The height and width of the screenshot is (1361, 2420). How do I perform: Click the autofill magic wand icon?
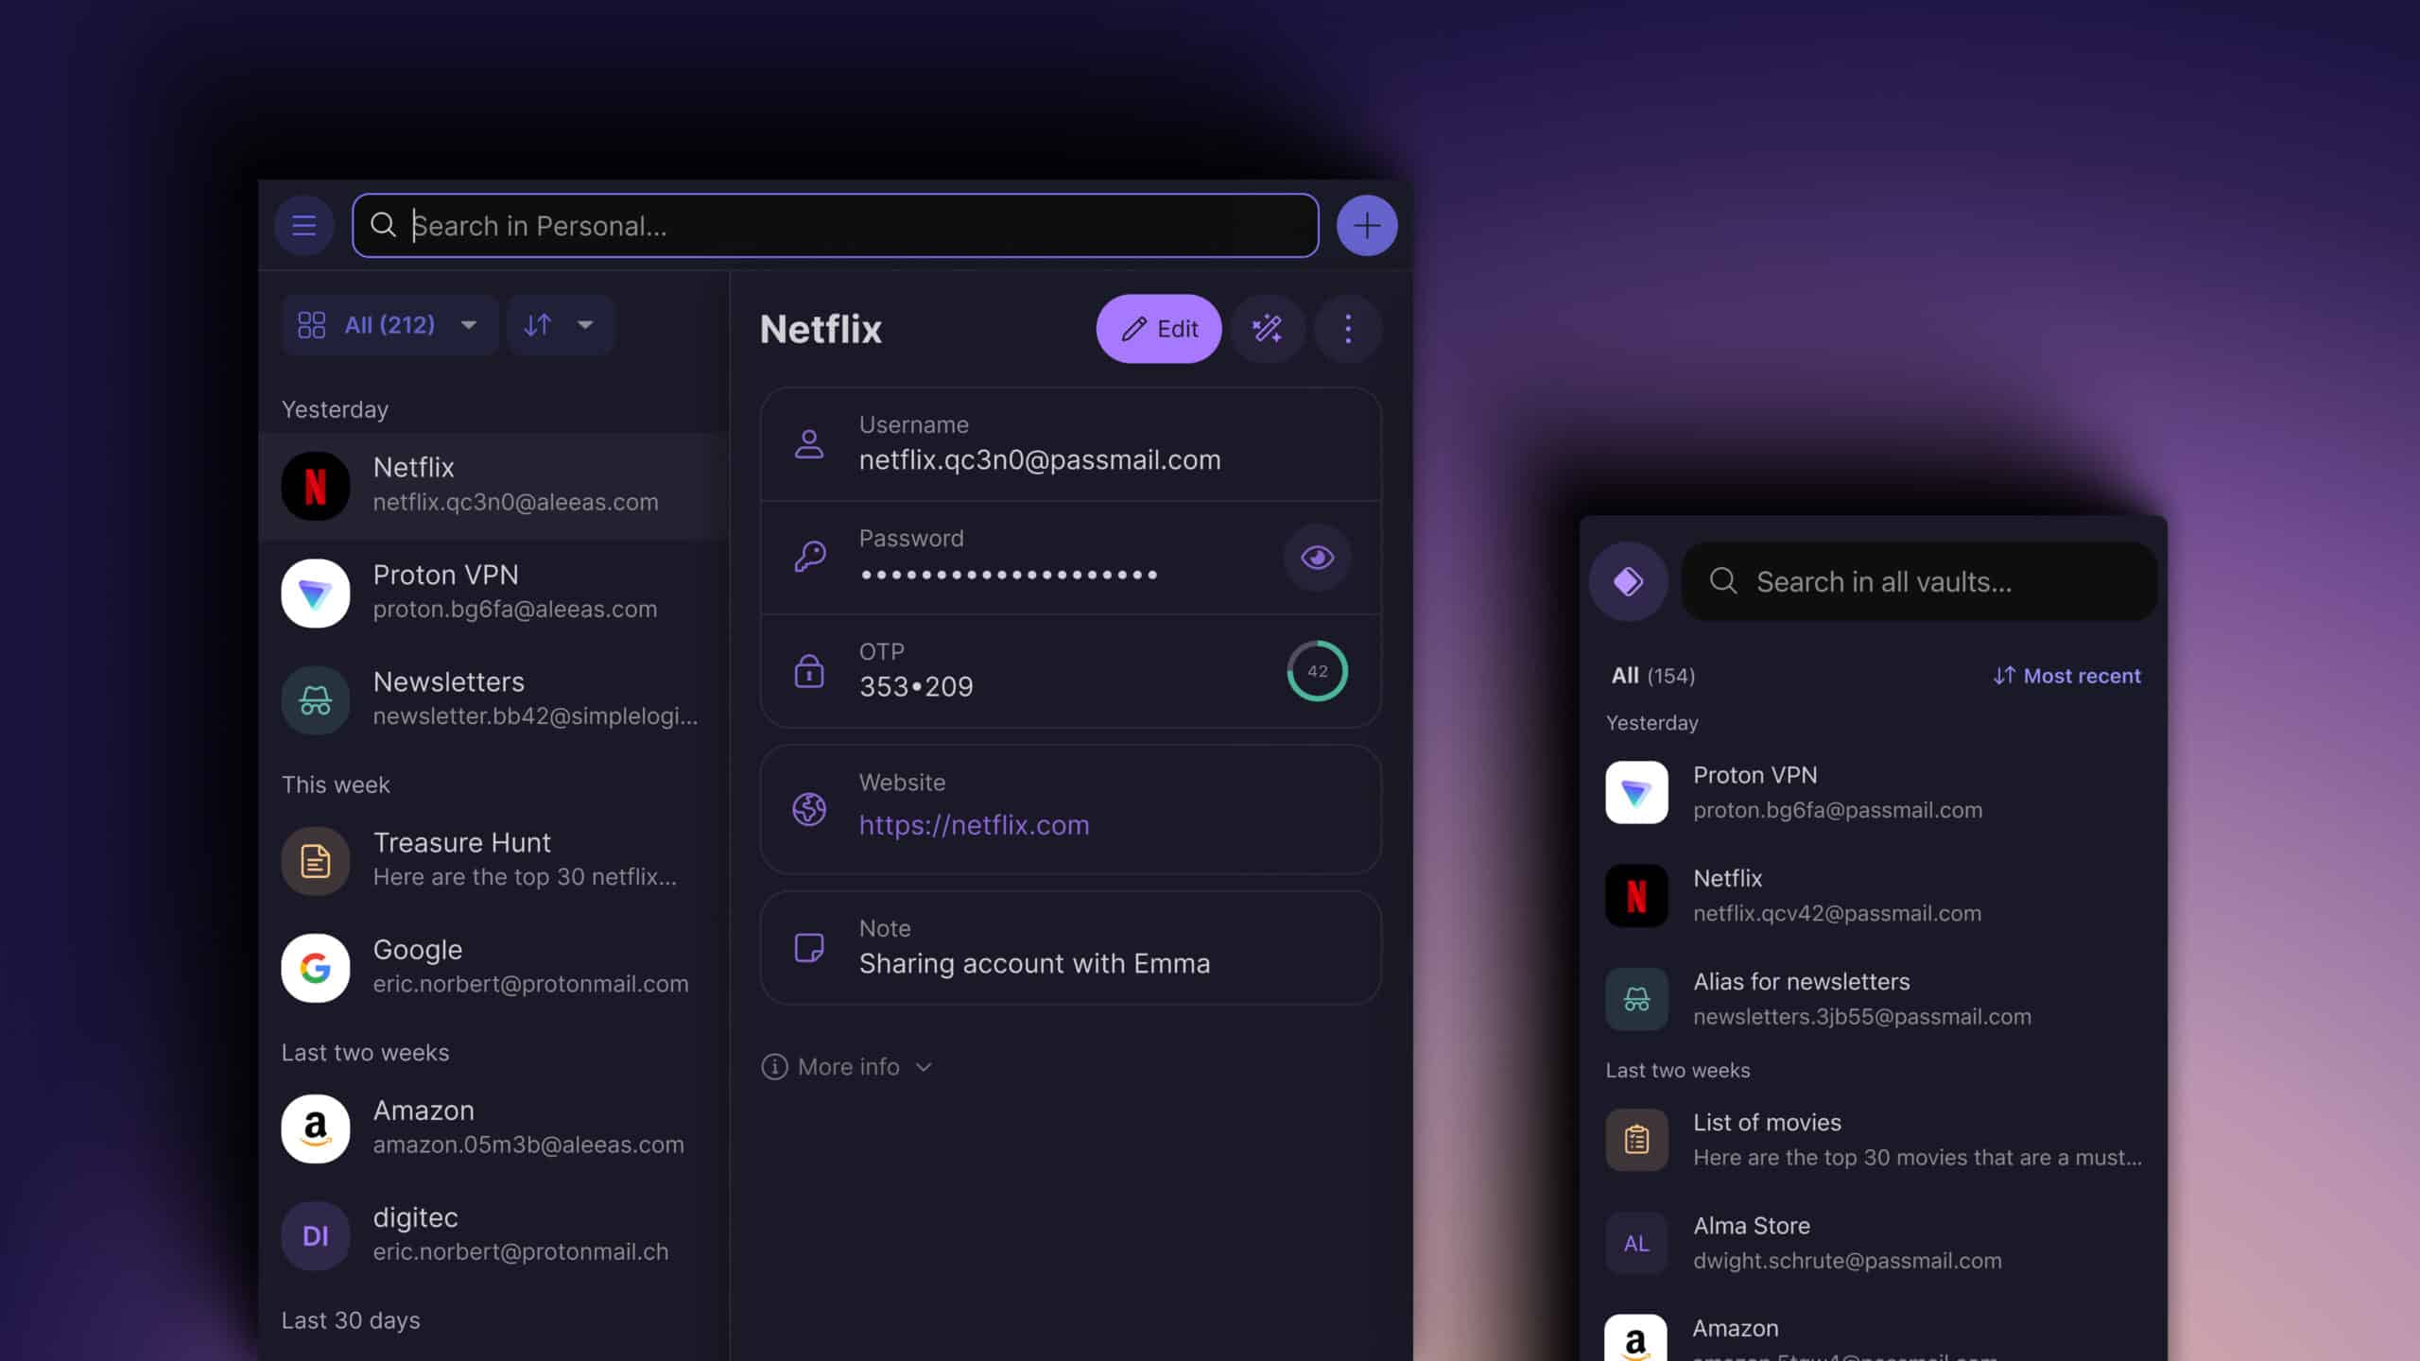[x=1267, y=327]
